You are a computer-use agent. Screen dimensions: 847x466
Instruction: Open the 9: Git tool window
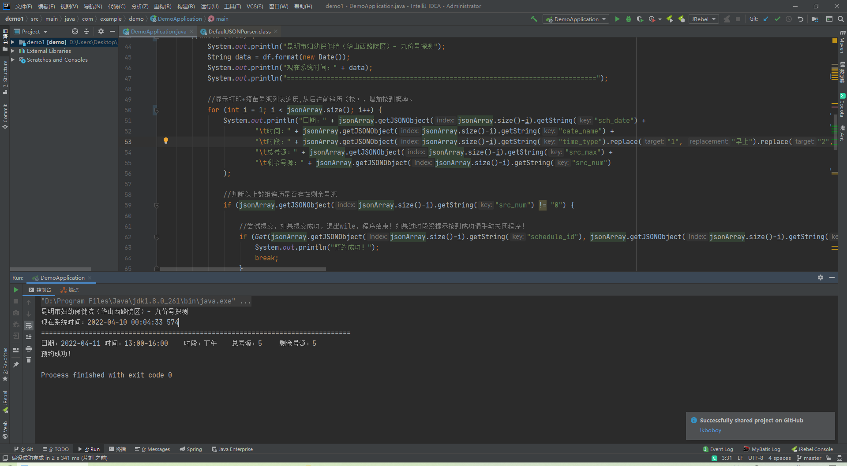point(24,449)
